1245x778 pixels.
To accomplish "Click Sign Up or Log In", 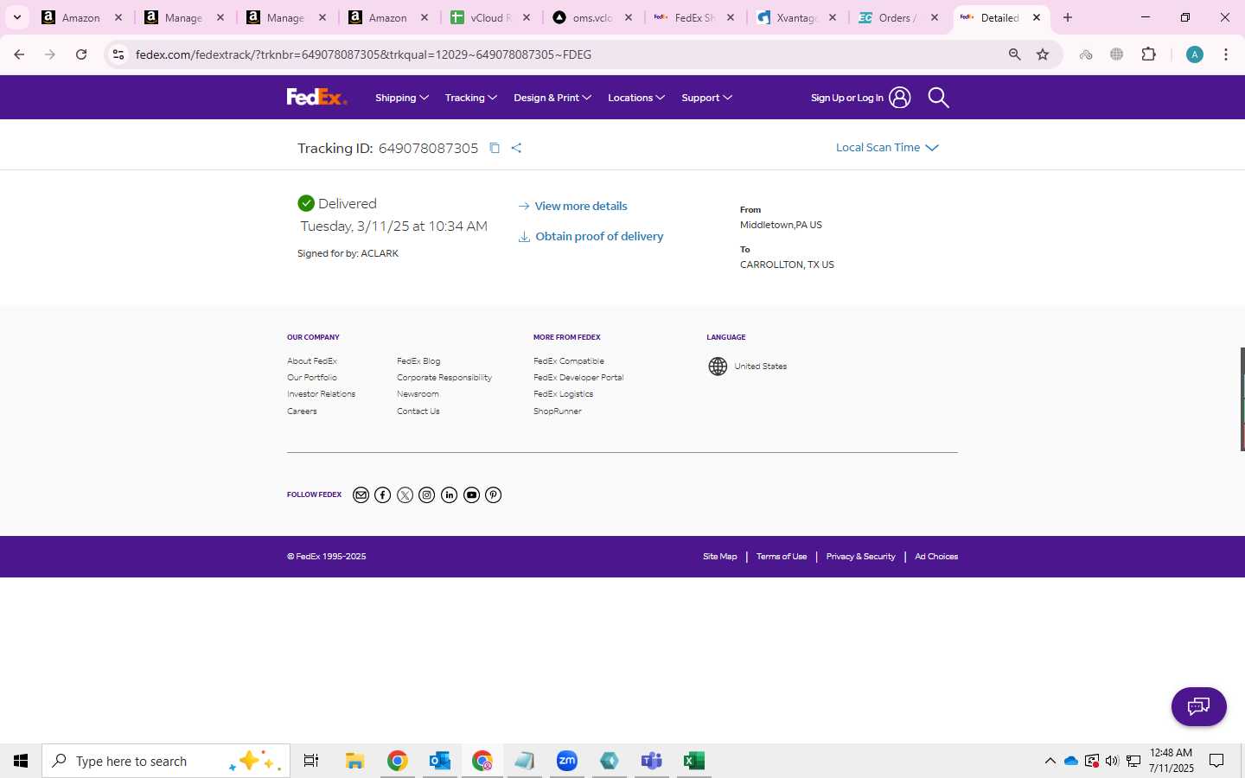I will pyautogui.click(x=847, y=98).
